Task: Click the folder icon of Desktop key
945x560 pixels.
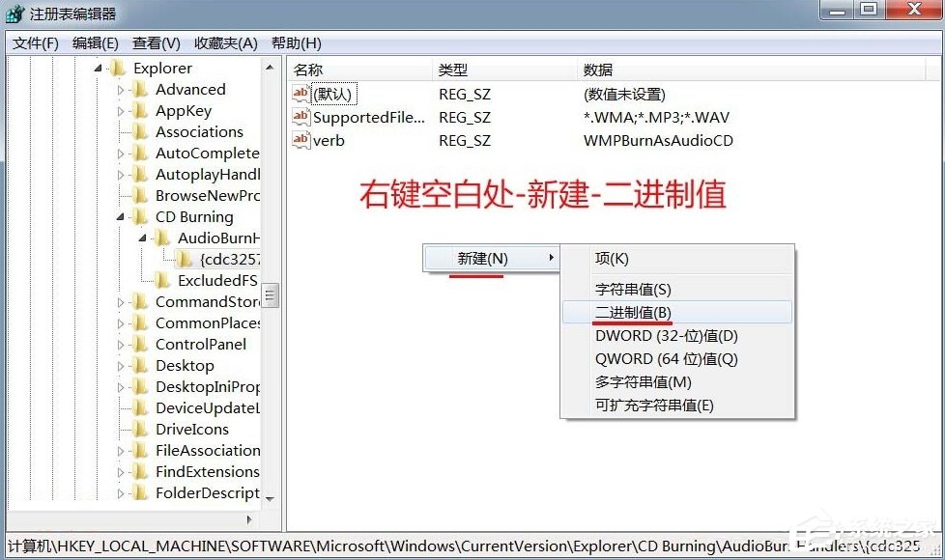Action: [x=140, y=365]
